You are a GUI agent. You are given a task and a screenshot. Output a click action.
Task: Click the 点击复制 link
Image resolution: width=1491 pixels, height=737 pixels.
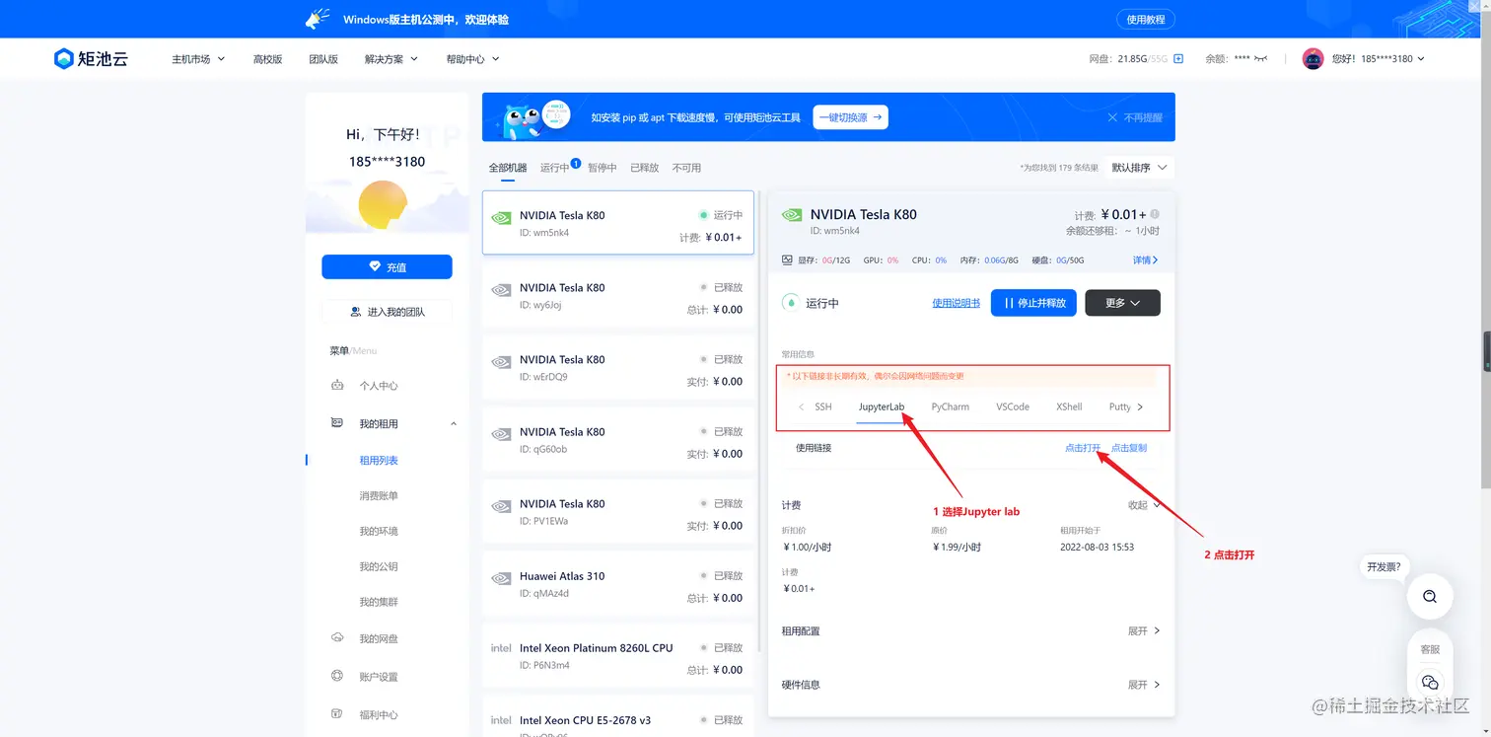(1129, 448)
